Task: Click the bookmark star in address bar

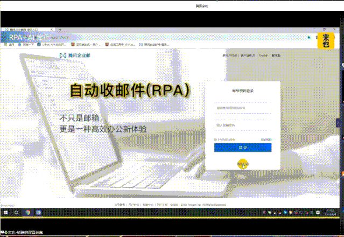Action: (x=309, y=37)
